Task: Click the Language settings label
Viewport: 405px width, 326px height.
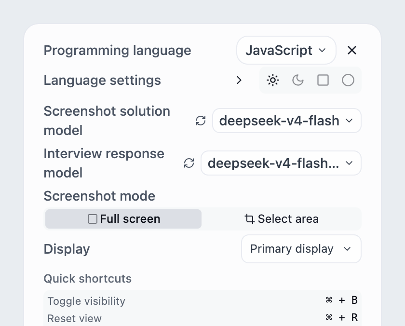Action: click(x=102, y=81)
